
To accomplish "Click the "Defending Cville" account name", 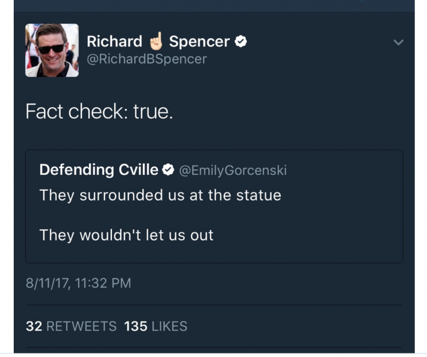I will point(99,170).
